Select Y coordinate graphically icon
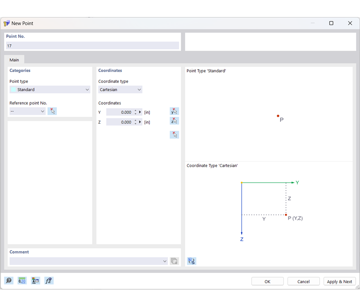This screenshot has width=360, height=307. tap(174, 111)
